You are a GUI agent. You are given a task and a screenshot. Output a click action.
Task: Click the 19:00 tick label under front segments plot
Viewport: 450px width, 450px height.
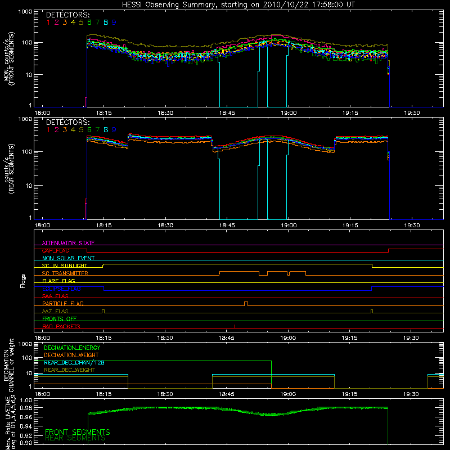tap(289, 113)
